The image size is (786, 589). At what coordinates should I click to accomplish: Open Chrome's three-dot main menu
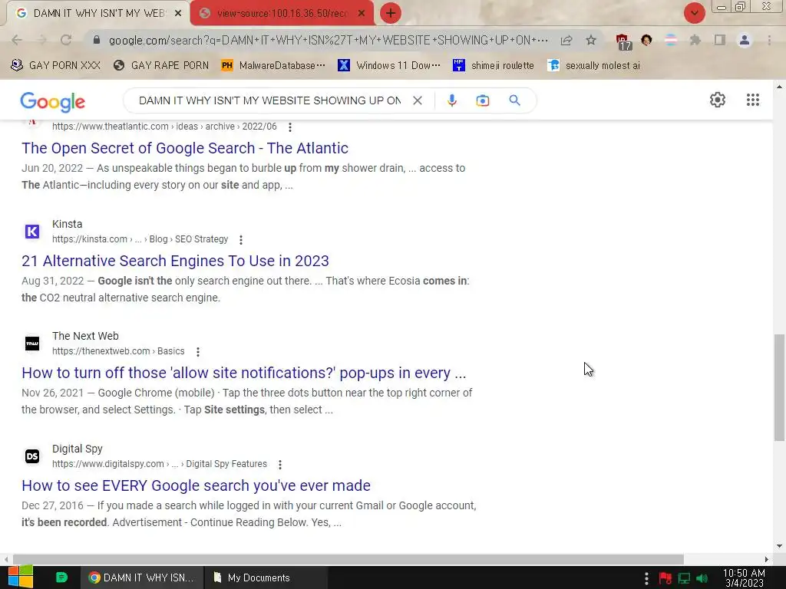pyautogui.click(x=769, y=40)
